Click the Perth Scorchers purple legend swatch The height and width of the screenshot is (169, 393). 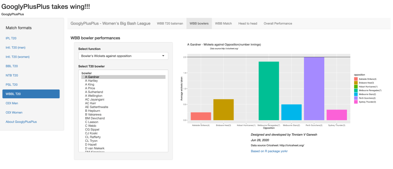pyautogui.click(x=356, y=98)
